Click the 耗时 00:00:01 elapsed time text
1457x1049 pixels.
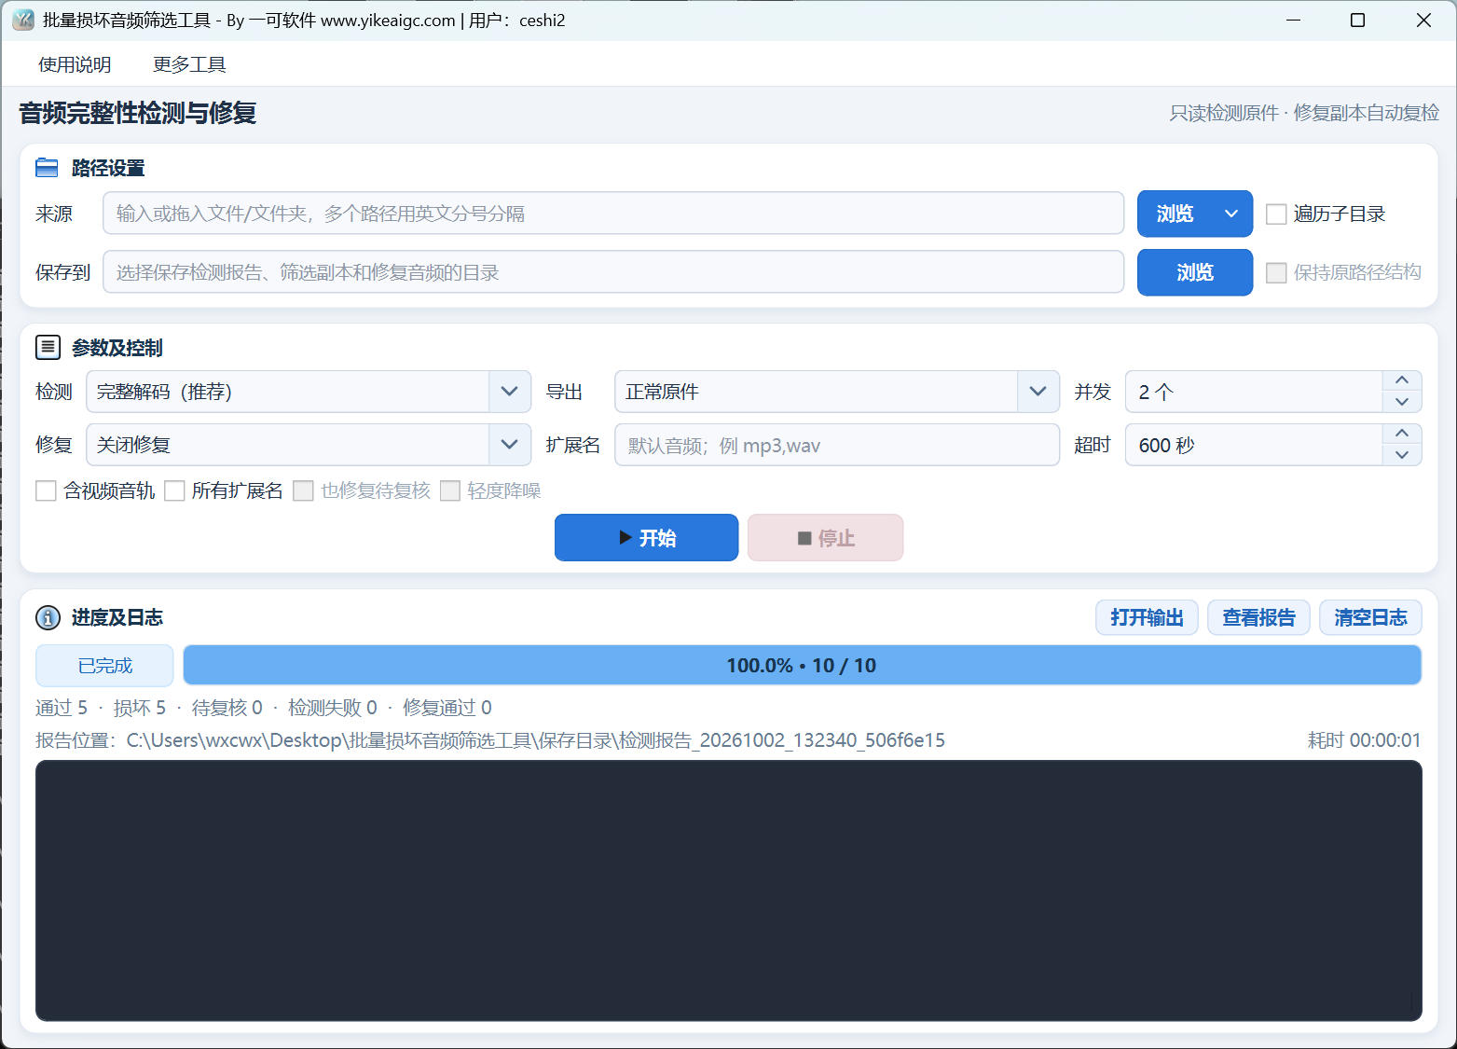1364,740
